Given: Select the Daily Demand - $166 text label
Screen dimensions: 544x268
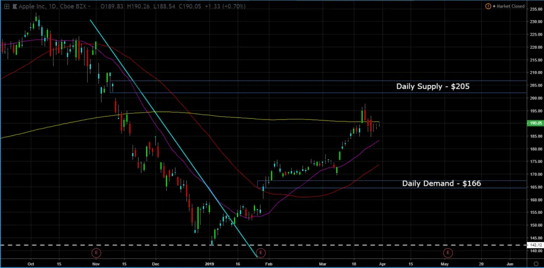Looking at the screenshot, I should [441, 184].
